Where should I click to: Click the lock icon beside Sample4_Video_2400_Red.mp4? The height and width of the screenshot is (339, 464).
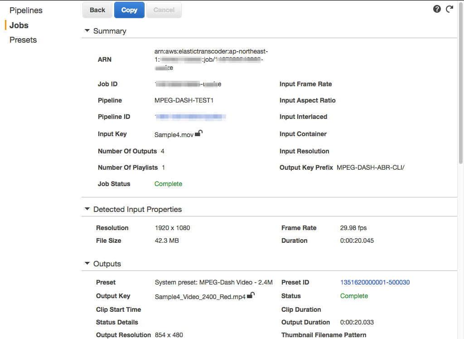tap(251, 295)
